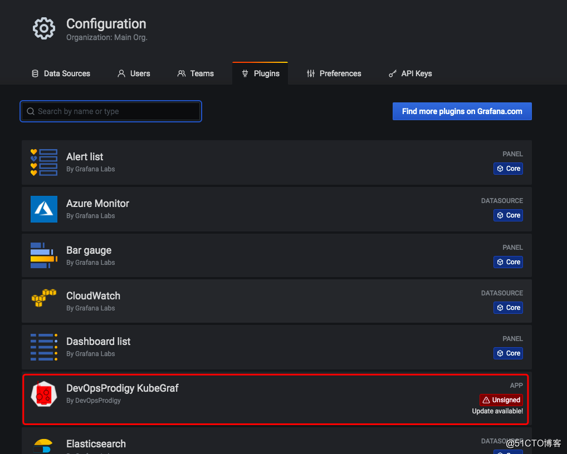Click the warning triangle in the Unsigned badge

(486, 400)
